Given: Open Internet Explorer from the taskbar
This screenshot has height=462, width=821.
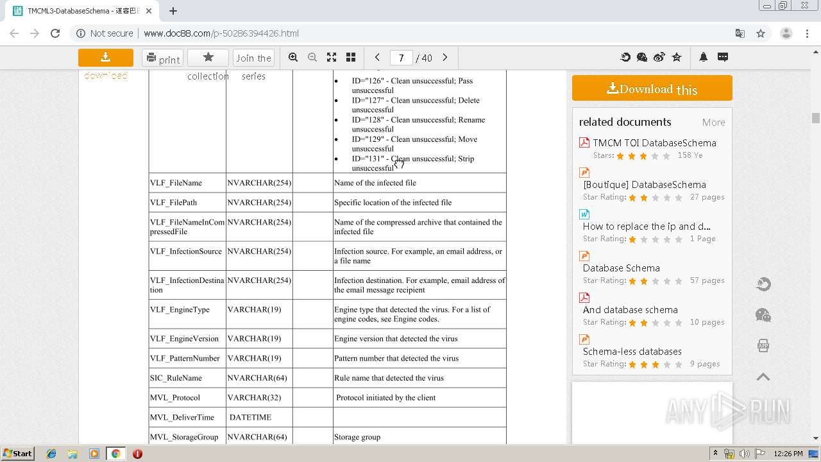Looking at the screenshot, I should pyautogui.click(x=51, y=454).
